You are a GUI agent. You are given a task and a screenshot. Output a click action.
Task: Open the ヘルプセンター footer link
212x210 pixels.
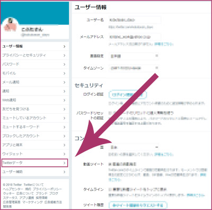coord(13,189)
